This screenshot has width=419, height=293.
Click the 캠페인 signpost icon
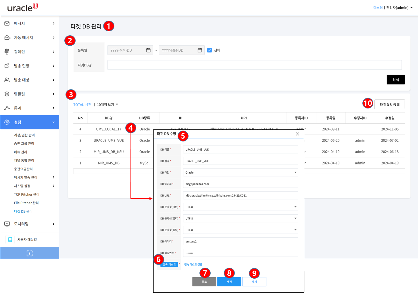tap(7, 52)
